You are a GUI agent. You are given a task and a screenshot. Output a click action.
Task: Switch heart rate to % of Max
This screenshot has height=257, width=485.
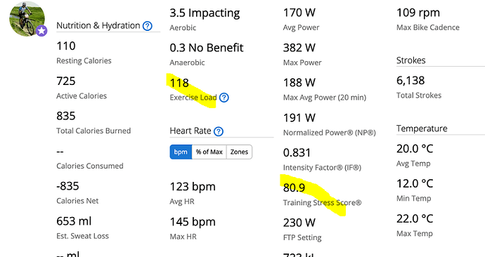click(209, 152)
